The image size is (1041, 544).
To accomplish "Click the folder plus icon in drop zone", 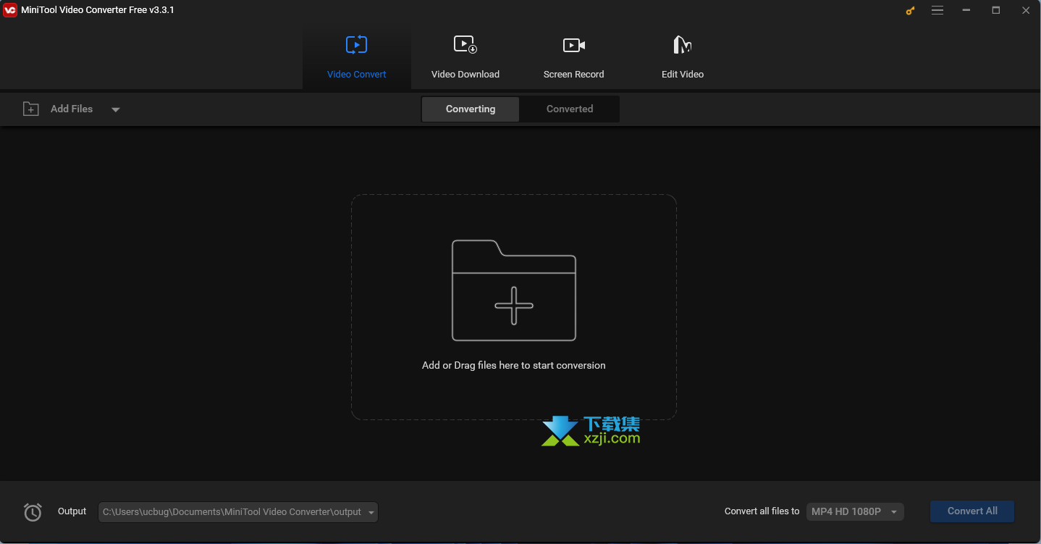I will pos(514,290).
